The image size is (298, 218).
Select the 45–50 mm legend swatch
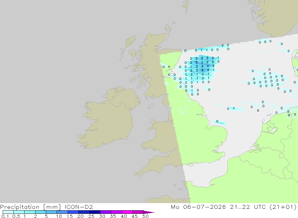click(x=138, y=212)
